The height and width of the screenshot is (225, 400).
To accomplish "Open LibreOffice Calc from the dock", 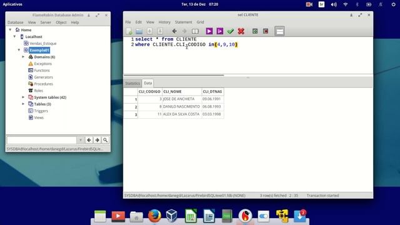I will point(191,216).
